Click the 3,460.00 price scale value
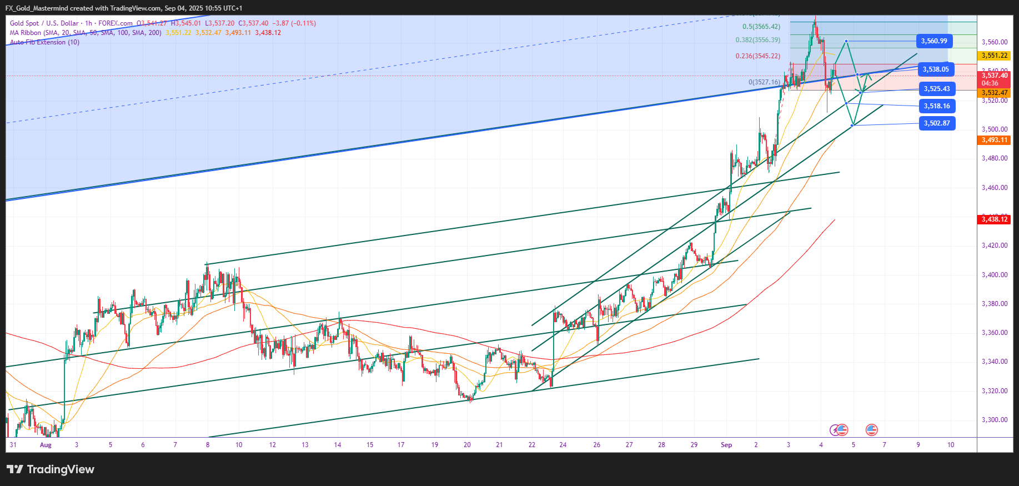The width and height of the screenshot is (1019, 486). [995, 188]
